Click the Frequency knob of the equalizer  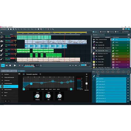click(37, 96)
